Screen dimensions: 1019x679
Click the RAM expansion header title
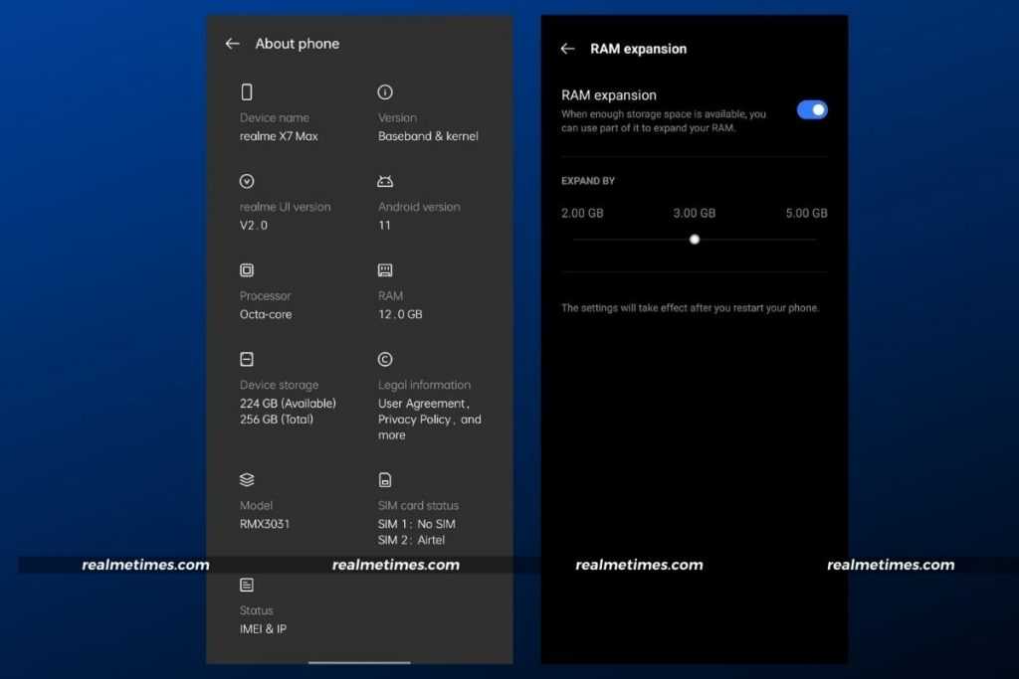[x=638, y=49]
